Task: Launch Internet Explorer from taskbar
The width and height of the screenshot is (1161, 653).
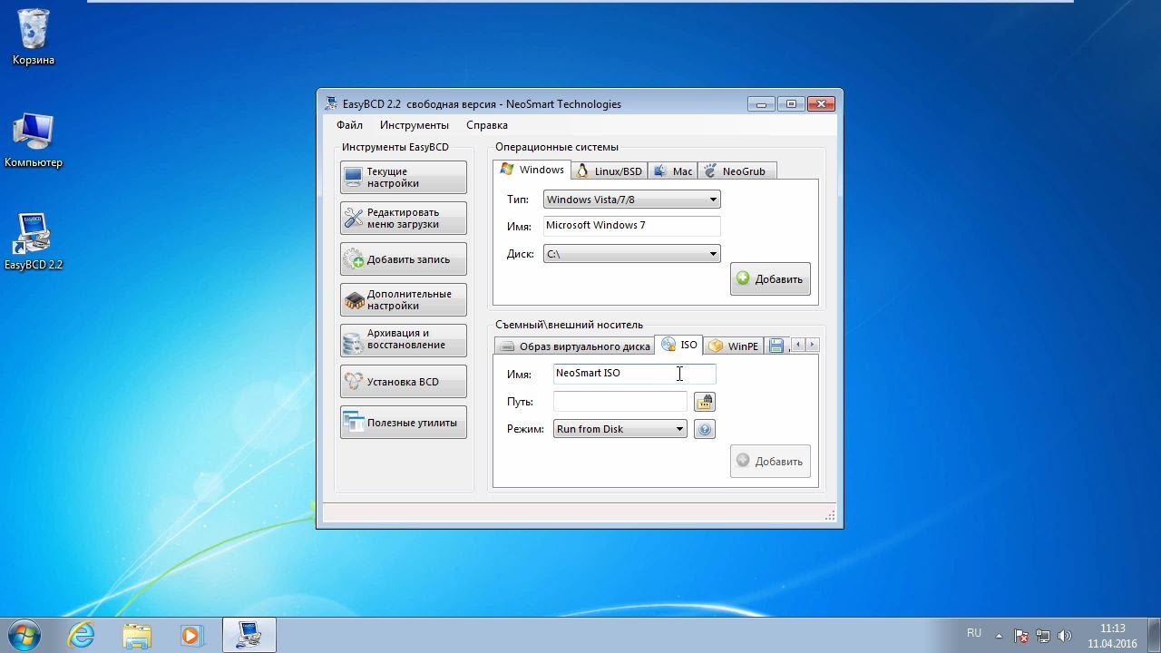Action: point(82,635)
